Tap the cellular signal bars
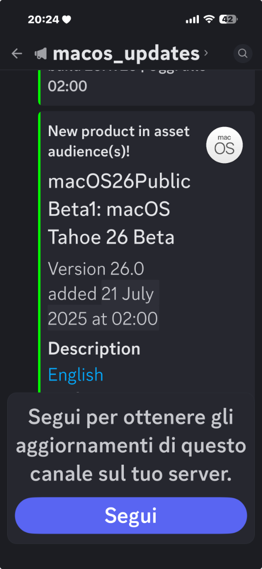The height and width of the screenshot is (569, 262). [x=192, y=19]
